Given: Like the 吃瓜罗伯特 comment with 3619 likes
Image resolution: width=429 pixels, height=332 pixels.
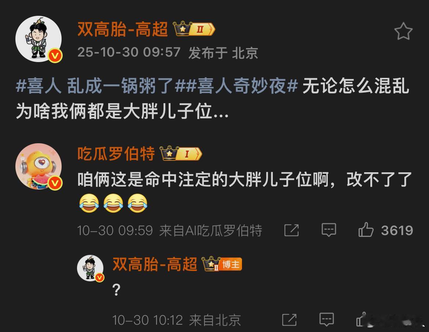Looking at the screenshot, I should pos(366,230).
